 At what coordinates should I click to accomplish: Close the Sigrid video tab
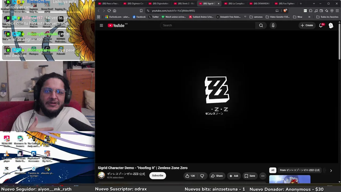click(x=218, y=3)
